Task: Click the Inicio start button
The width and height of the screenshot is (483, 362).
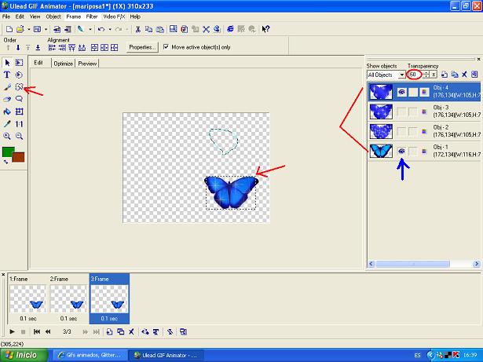Action: 24,355
